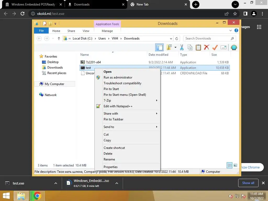
Task: Open the test.exe download options chevron
Action: [x=56, y=183]
